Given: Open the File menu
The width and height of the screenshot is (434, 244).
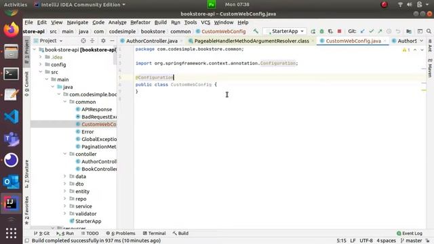Looking at the screenshot, I should [28, 22].
